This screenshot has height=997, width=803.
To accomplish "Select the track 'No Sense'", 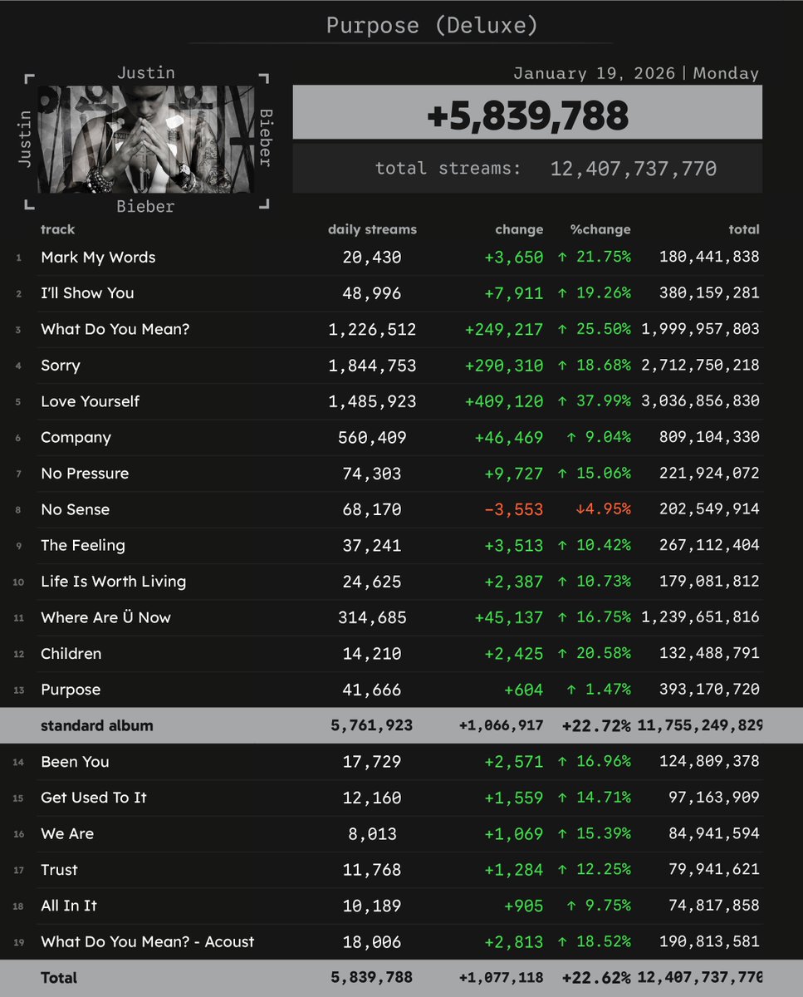I will coord(75,509).
